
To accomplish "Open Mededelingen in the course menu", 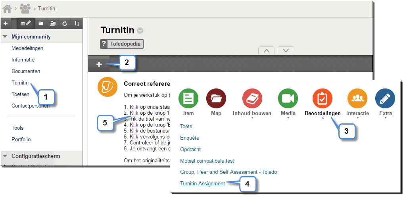I will [x=27, y=48].
